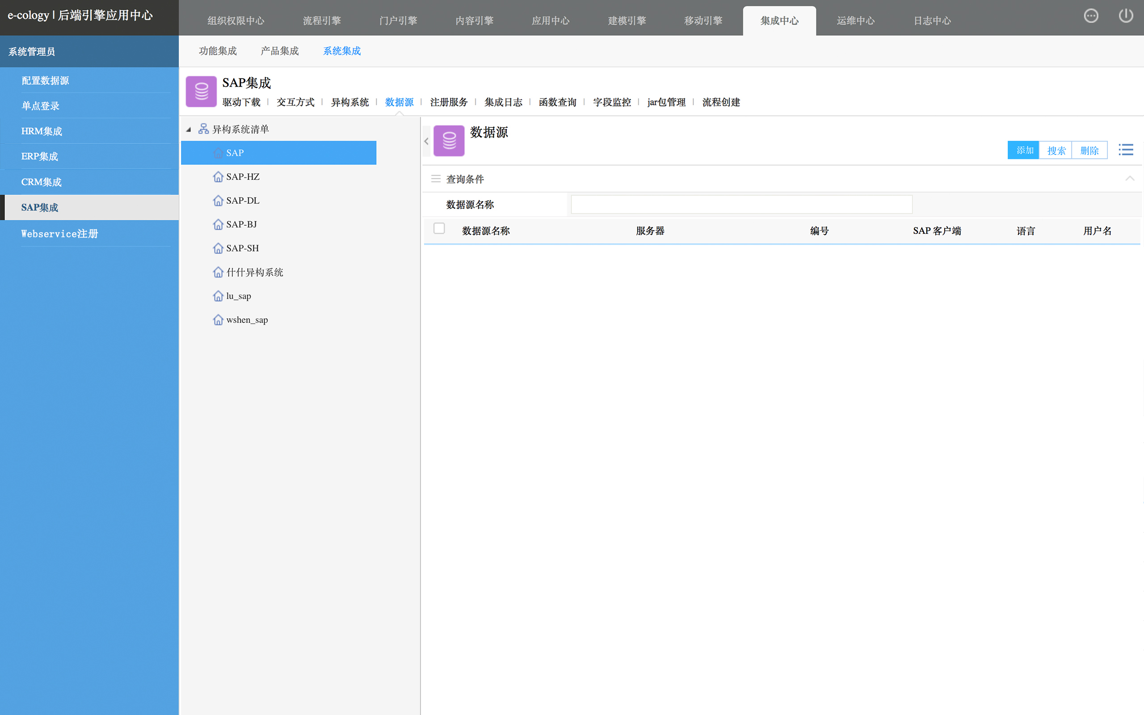Click the 添加 button
Image resolution: width=1144 pixels, height=715 pixels.
pos(1023,151)
